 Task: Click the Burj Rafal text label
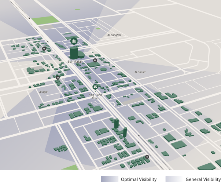pyautogui.click(x=75, y=62)
